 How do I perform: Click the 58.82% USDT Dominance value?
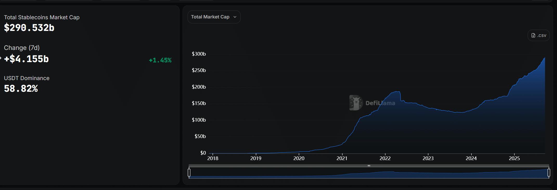click(x=21, y=89)
